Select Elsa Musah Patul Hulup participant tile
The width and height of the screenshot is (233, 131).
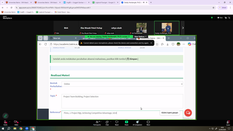point(91,28)
